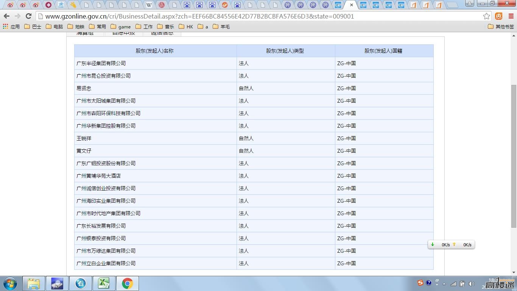Open the 电脑 bookmark folder
The height and width of the screenshot is (291, 517).
tap(54, 27)
